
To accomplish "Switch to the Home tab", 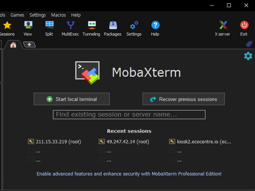I will (x=13, y=45).
